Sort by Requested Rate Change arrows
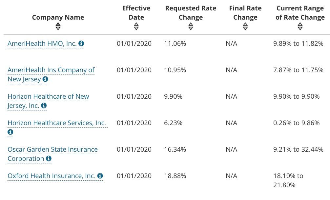The height and width of the screenshot is (200, 330). 191,26
